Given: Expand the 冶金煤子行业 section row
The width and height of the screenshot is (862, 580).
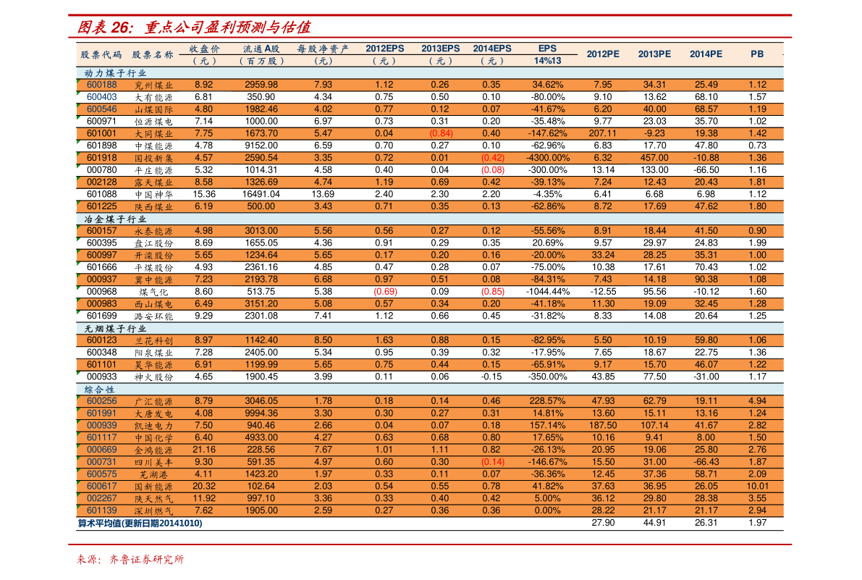Looking at the screenshot, I should point(116,219).
